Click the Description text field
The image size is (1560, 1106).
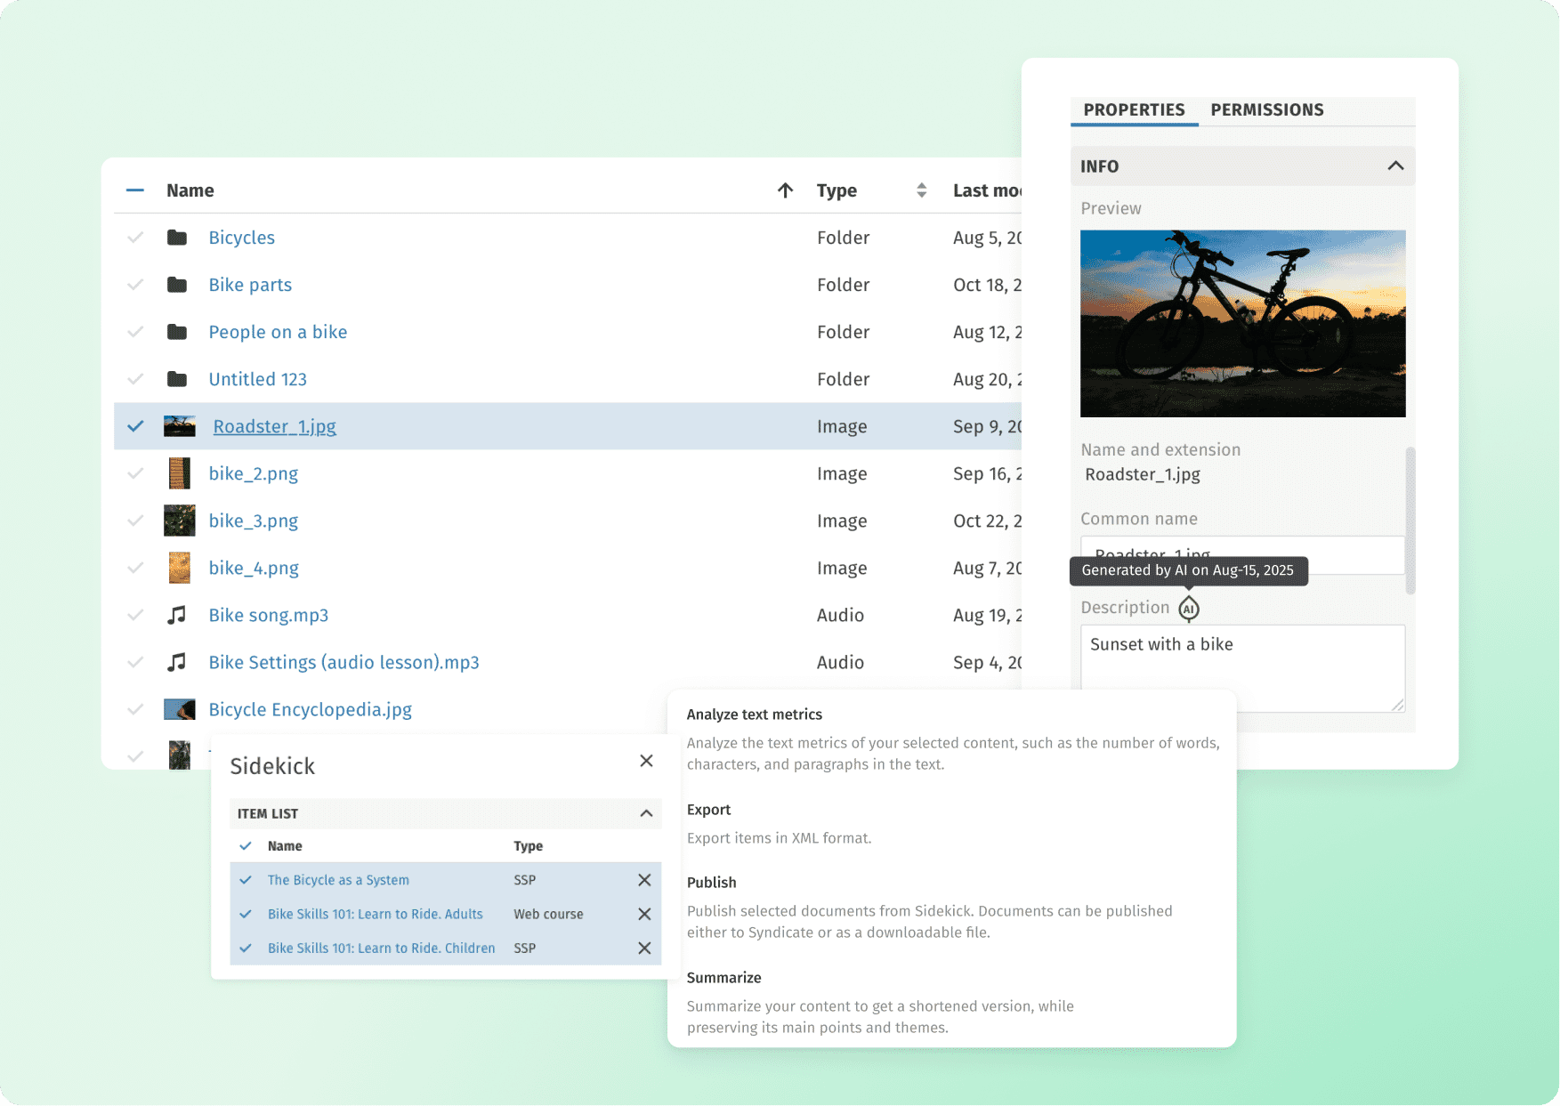pos(1241,667)
